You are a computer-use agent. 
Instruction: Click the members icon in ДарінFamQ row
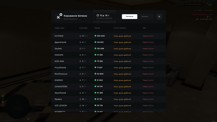[x=80, y=42]
